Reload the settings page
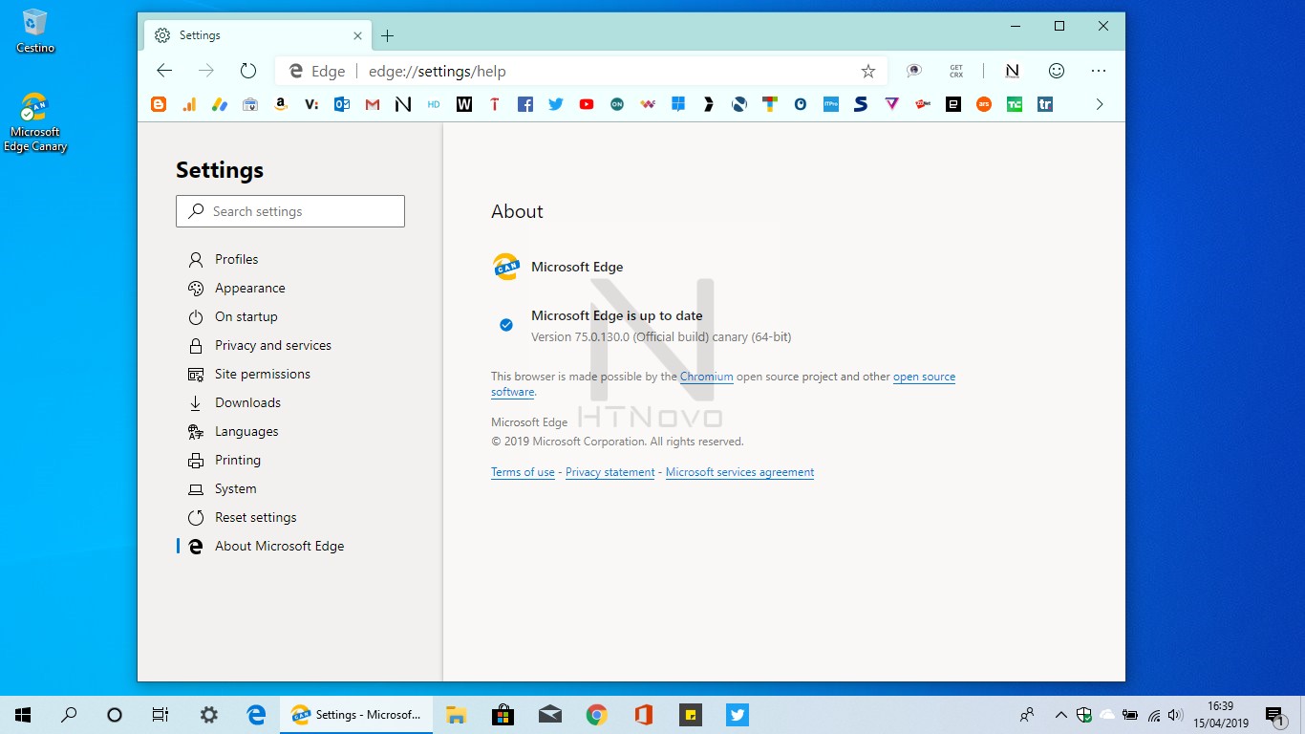The width and height of the screenshot is (1305, 734). point(248,70)
